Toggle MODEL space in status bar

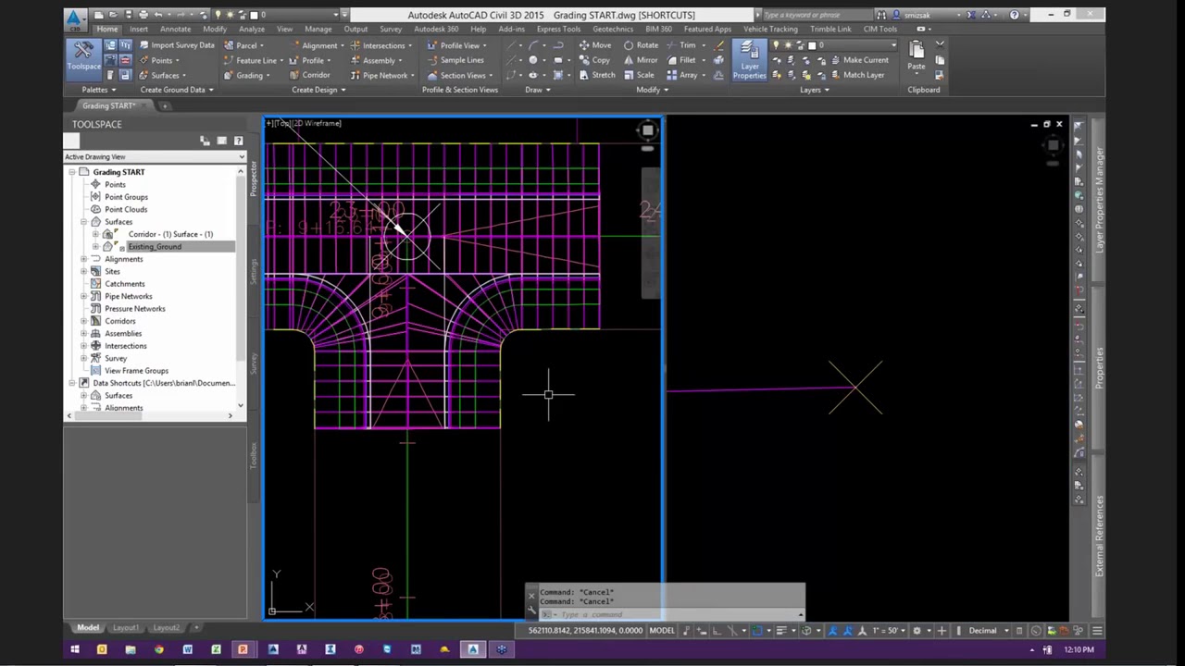661,631
